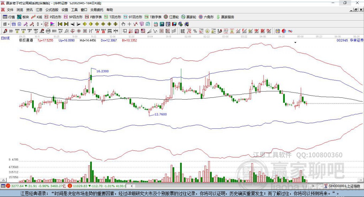
Task: Select the red pen drawing tool
Action: point(5,31)
